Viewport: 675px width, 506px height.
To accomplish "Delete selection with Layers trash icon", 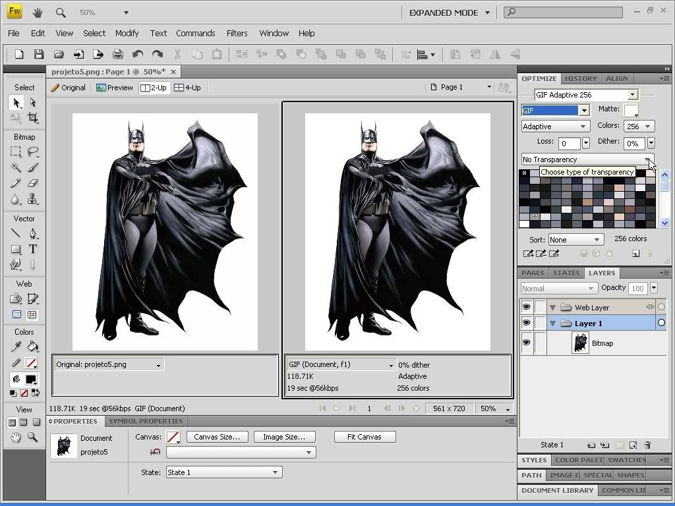I will [x=647, y=445].
